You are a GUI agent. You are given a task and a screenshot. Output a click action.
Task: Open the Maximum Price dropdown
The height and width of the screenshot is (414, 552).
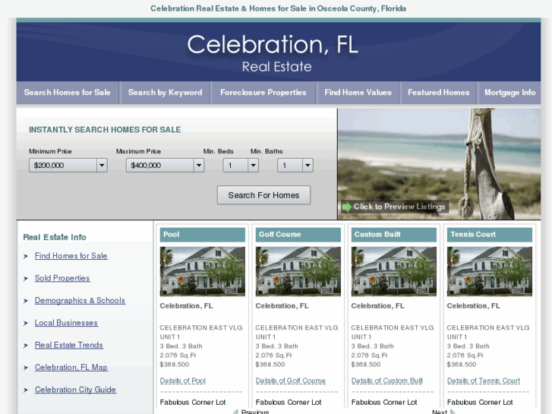pyautogui.click(x=165, y=166)
